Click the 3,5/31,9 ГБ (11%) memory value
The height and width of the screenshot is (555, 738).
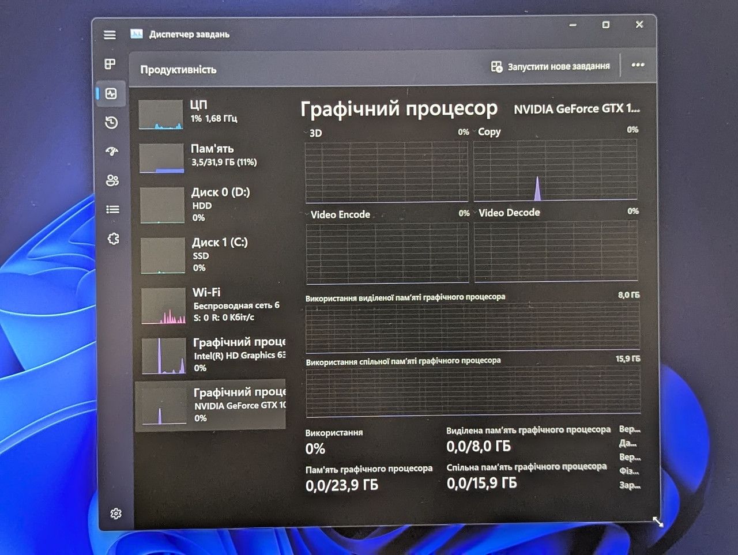click(x=224, y=163)
